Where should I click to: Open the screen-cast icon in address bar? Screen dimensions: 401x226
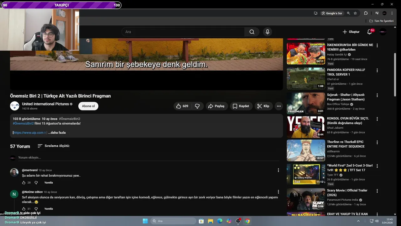click(x=315, y=13)
